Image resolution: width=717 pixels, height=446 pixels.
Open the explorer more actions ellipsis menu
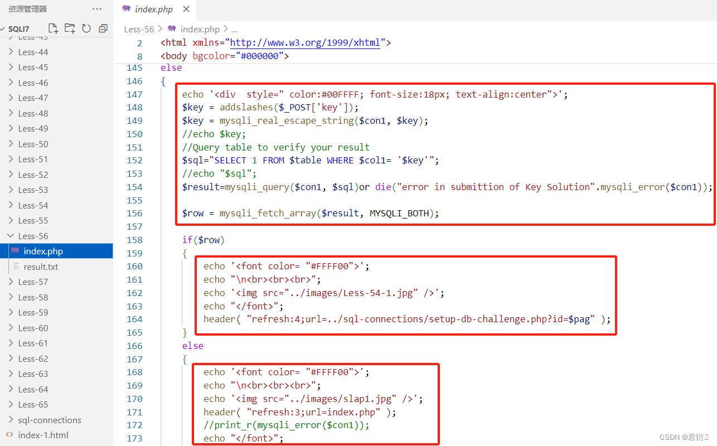tap(97, 9)
